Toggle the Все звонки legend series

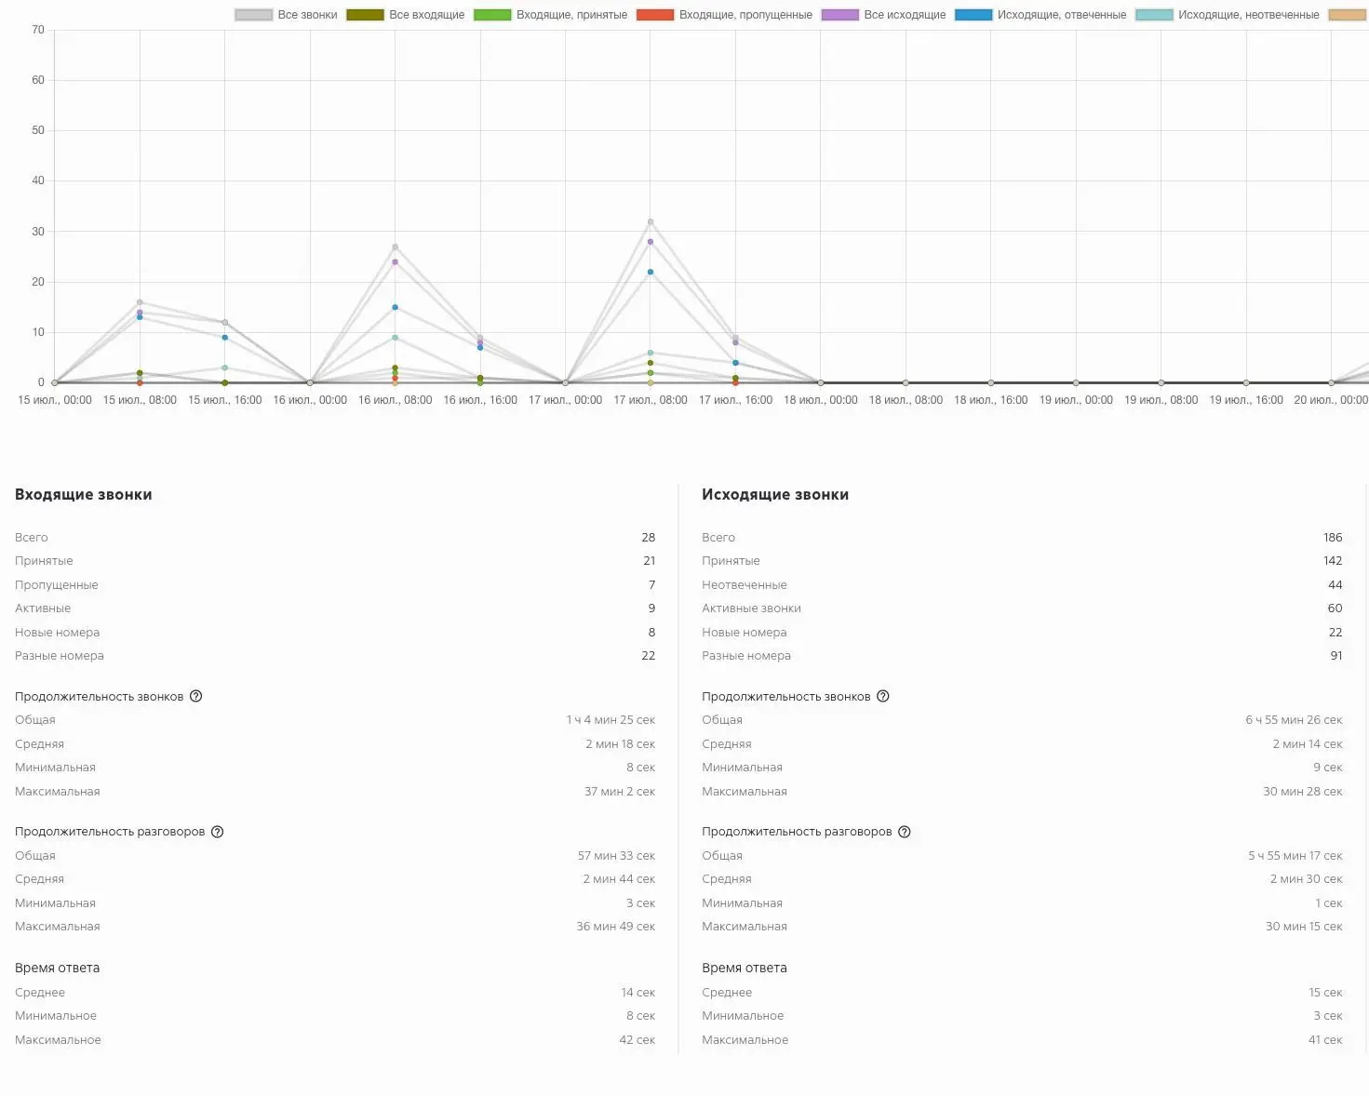286,15
